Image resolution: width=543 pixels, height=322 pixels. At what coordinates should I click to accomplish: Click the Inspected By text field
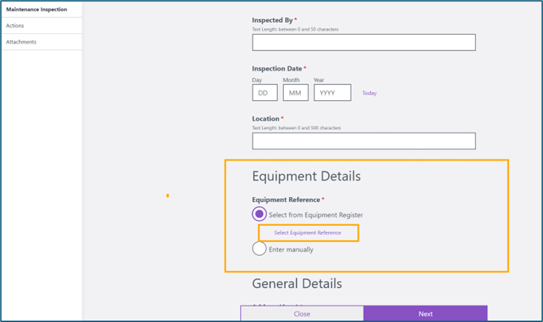point(363,42)
